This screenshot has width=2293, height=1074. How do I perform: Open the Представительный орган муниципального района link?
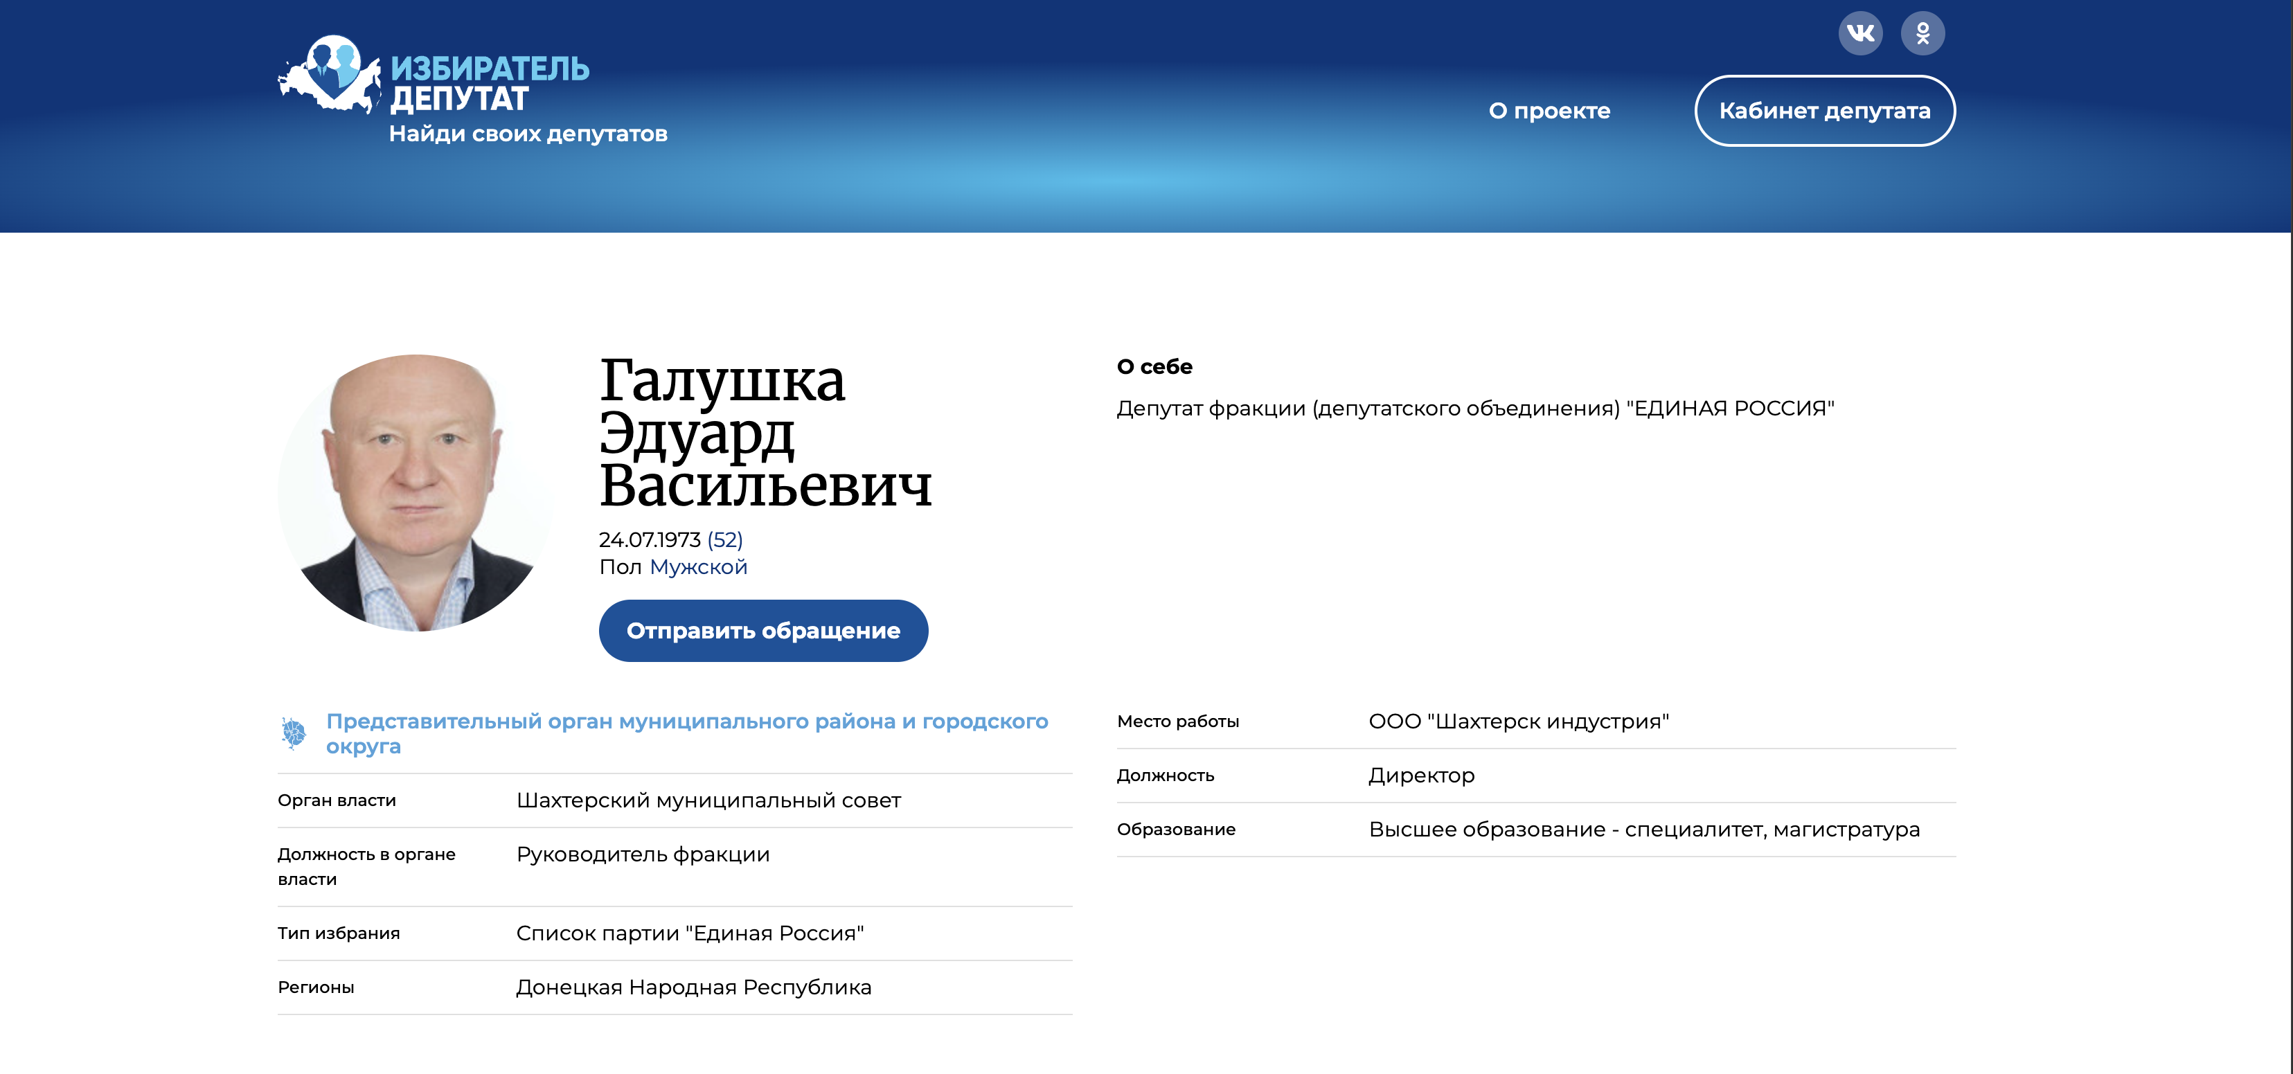(x=686, y=733)
